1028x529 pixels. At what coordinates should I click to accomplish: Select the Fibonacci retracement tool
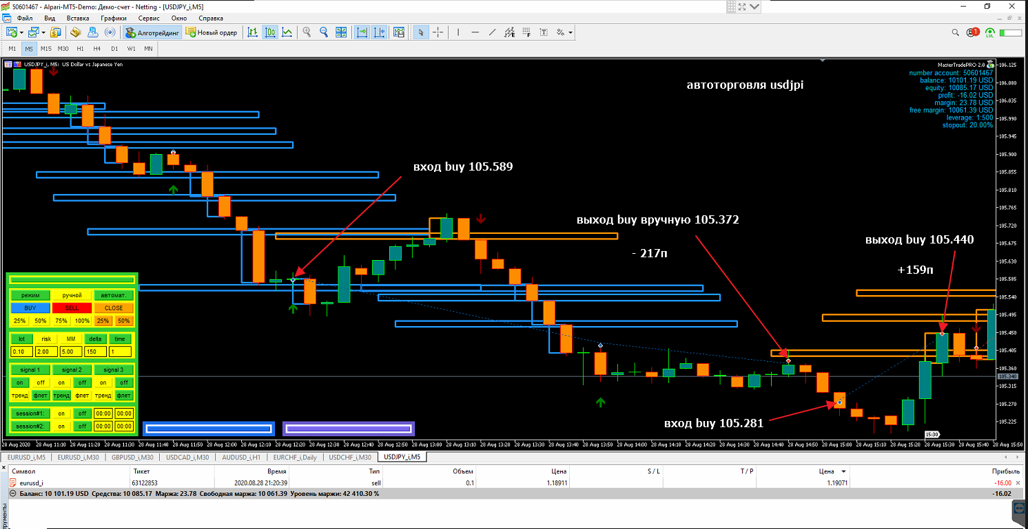(x=526, y=32)
